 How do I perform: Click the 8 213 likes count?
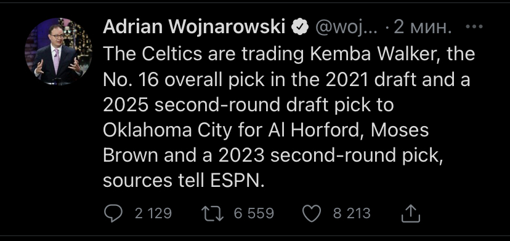(352, 214)
